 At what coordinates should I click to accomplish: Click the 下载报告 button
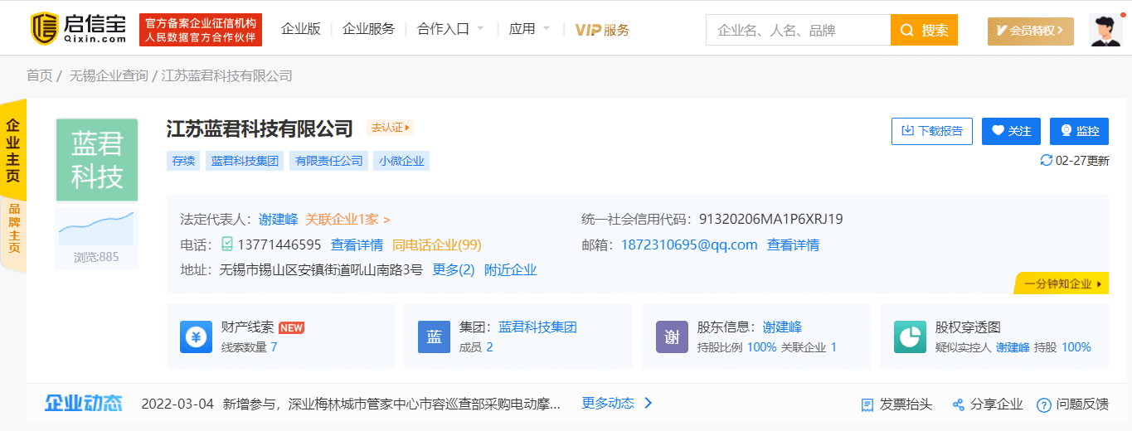pyautogui.click(x=932, y=131)
